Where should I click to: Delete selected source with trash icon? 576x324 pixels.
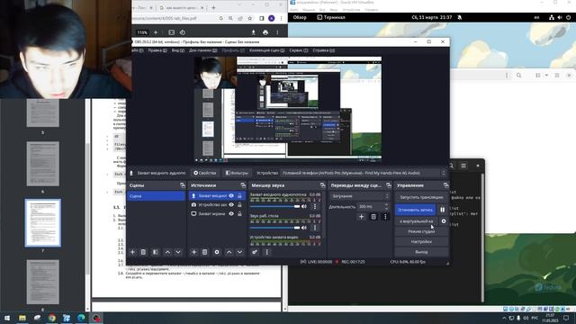pyautogui.click(x=205, y=252)
